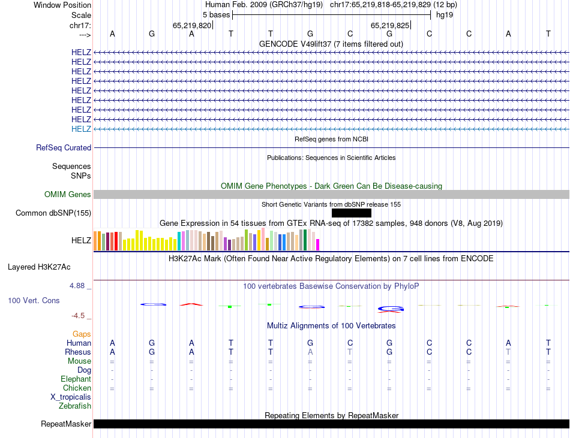Click the RepeatMasker track label
Screen dimensions: 570x438
[66, 424]
